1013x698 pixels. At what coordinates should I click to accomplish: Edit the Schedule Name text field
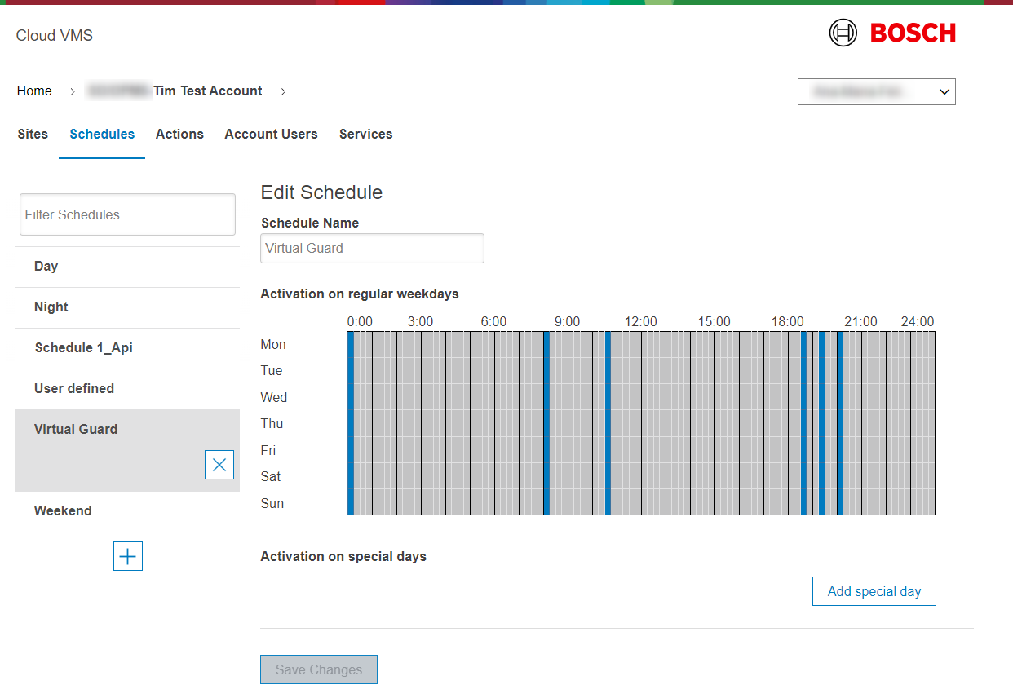pyautogui.click(x=372, y=249)
